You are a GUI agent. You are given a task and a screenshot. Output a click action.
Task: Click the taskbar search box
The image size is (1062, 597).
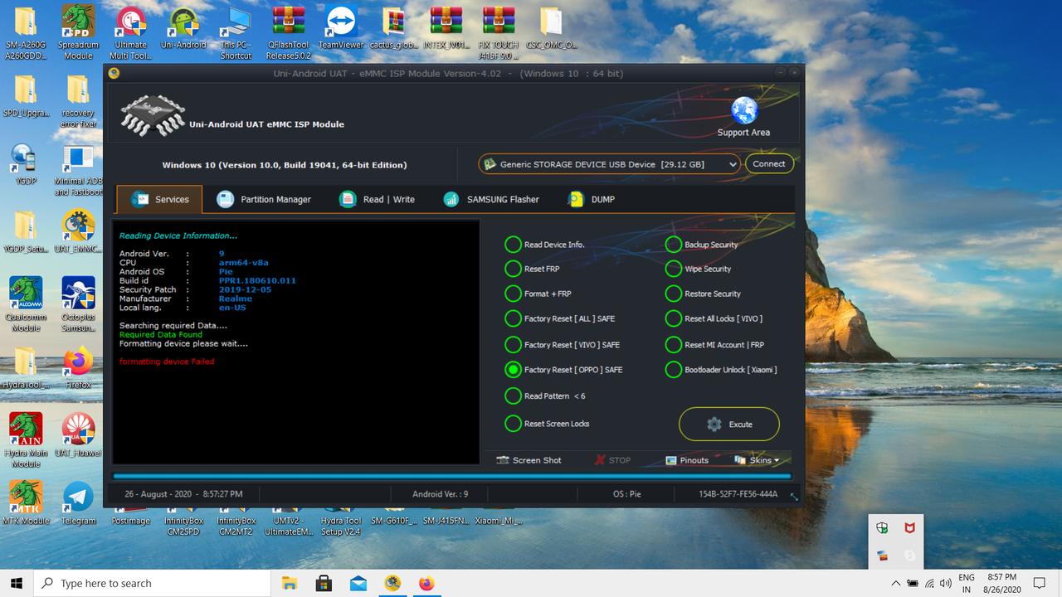[152, 583]
